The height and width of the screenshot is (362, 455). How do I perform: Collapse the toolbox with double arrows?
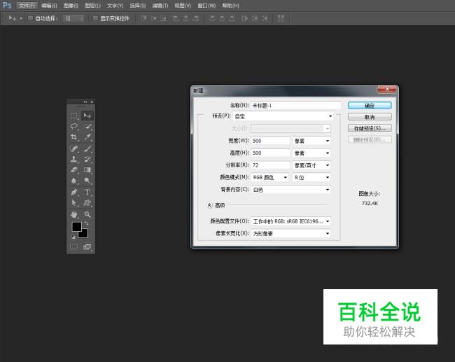pyautogui.click(x=85, y=102)
